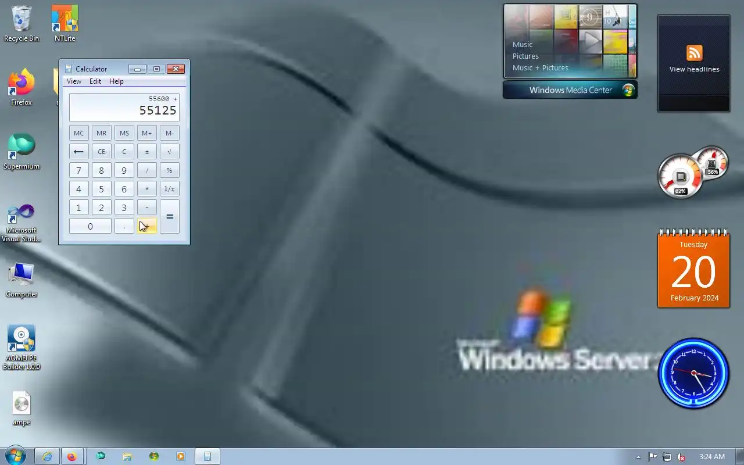
Task: Click digit 2 on the Calculator keypad
Action: coord(101,208)
